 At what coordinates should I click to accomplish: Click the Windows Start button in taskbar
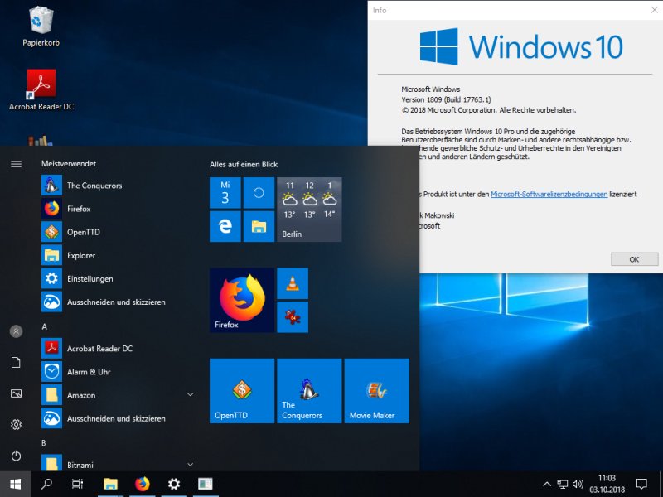click(16, 484)
